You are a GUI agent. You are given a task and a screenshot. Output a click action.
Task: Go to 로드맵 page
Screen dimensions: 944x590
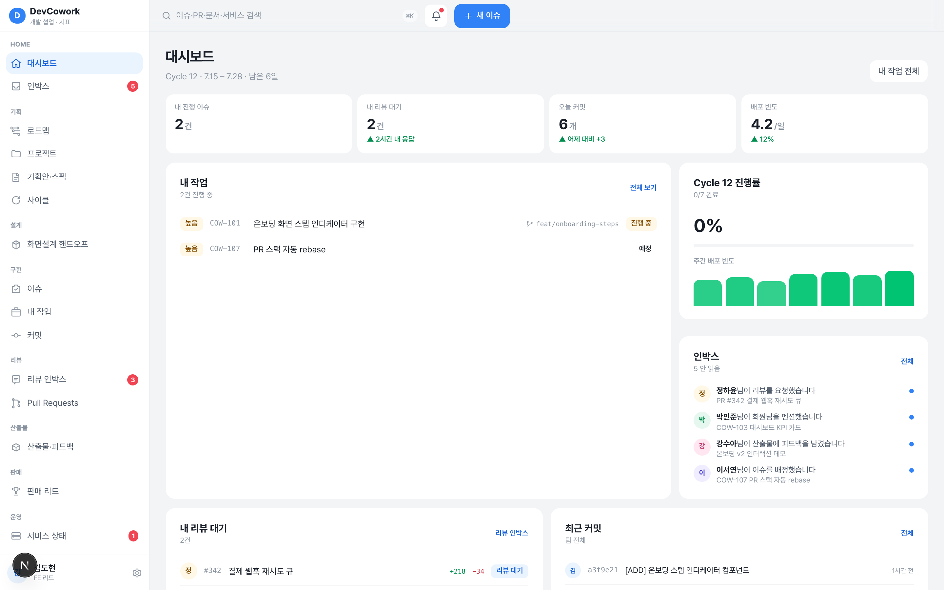tap(74, 131)
